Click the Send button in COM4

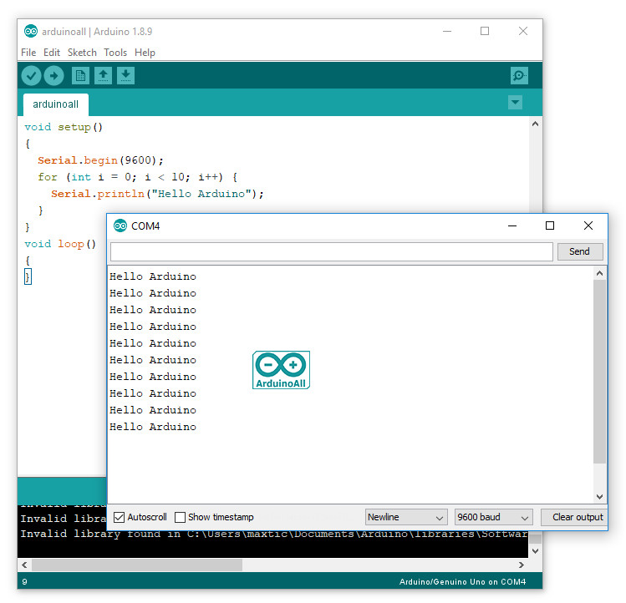point(580,251)
